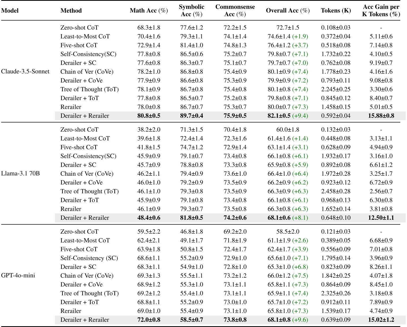The width and height of the screenshot is (407, 327).
Task: Select the bold 80.8±0.5 math accuracy cell
Action: coord(149,116)
